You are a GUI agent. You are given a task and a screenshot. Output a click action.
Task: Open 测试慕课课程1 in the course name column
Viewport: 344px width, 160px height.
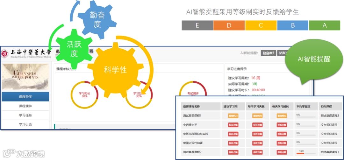192,115
